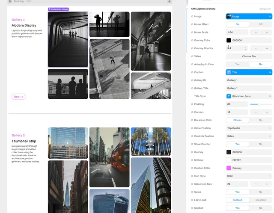Click the play icon in the Desktop bar
Image resolution: width=274 pixels, height=213 pixels.
coord(10,1)
